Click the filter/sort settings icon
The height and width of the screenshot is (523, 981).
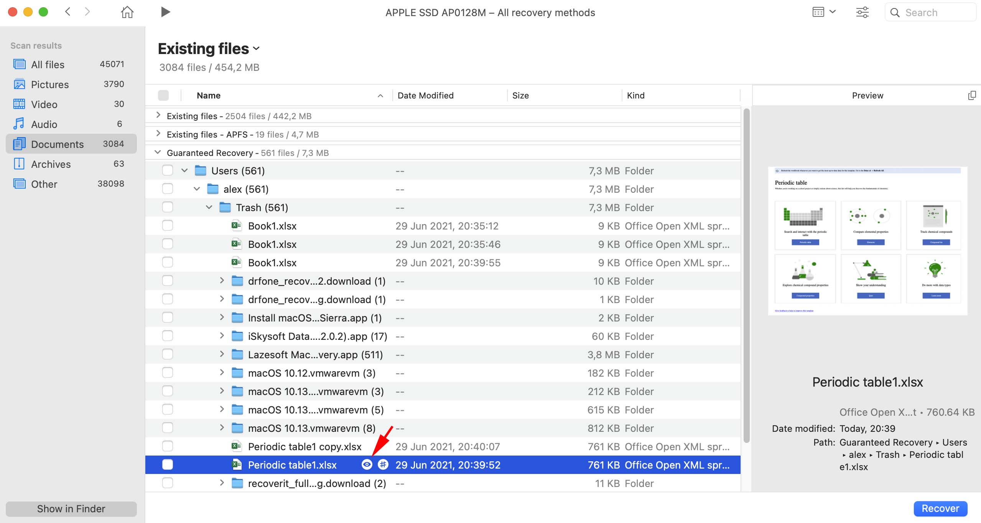pos(862,12)
